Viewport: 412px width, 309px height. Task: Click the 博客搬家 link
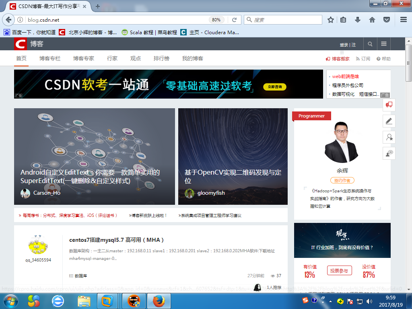coord(338,59)
